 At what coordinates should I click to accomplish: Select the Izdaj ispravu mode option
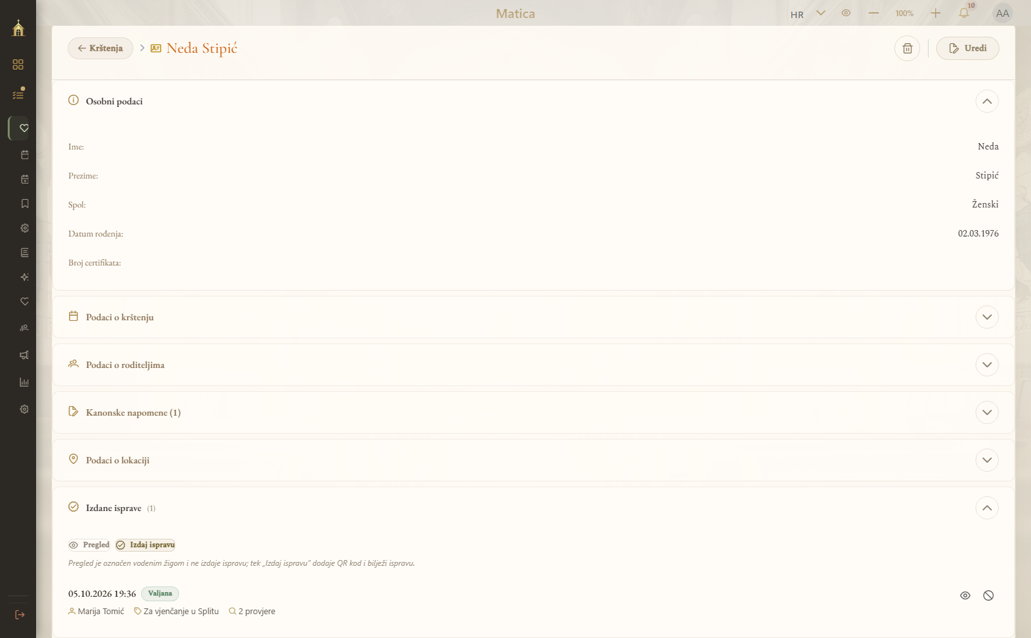click(146, 545)
